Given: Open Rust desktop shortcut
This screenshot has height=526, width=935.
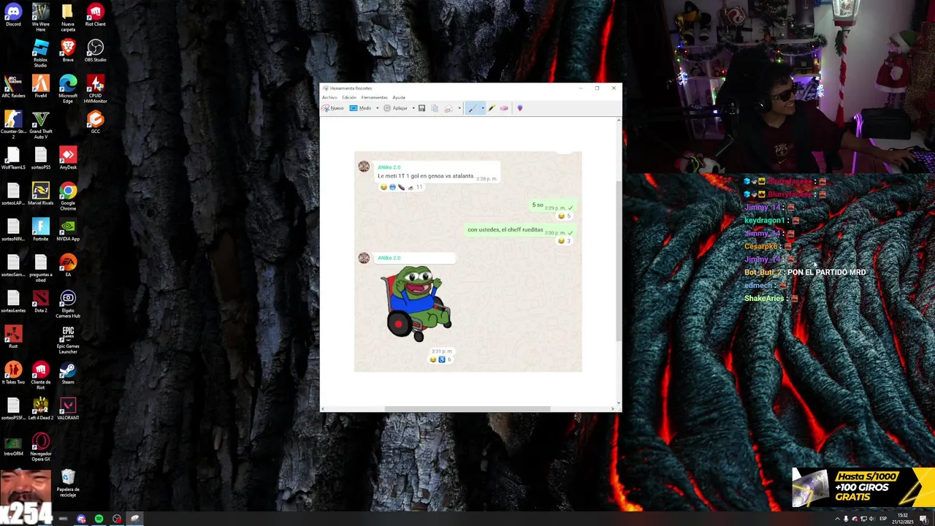Looking at the screenshot, I should (x=13, y=338).
